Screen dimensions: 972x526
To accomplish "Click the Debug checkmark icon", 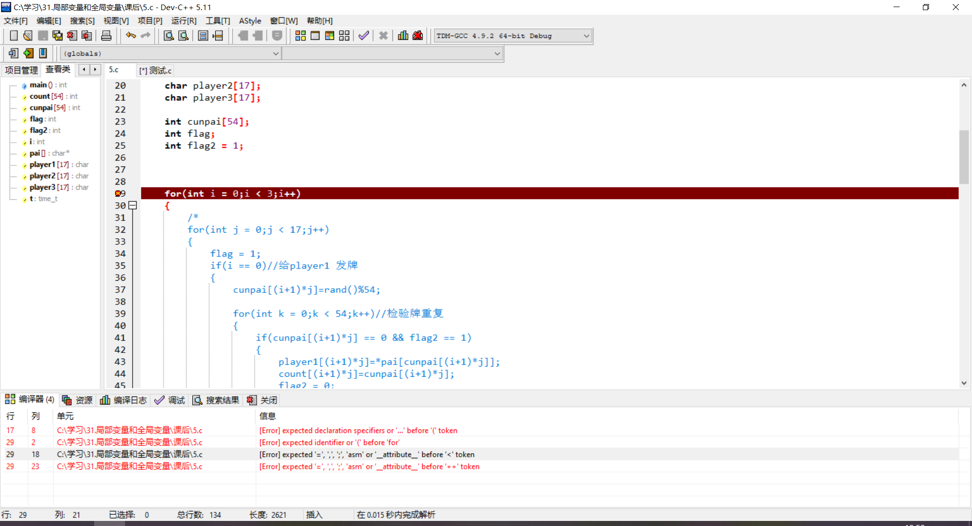I will tap(363, 35).
